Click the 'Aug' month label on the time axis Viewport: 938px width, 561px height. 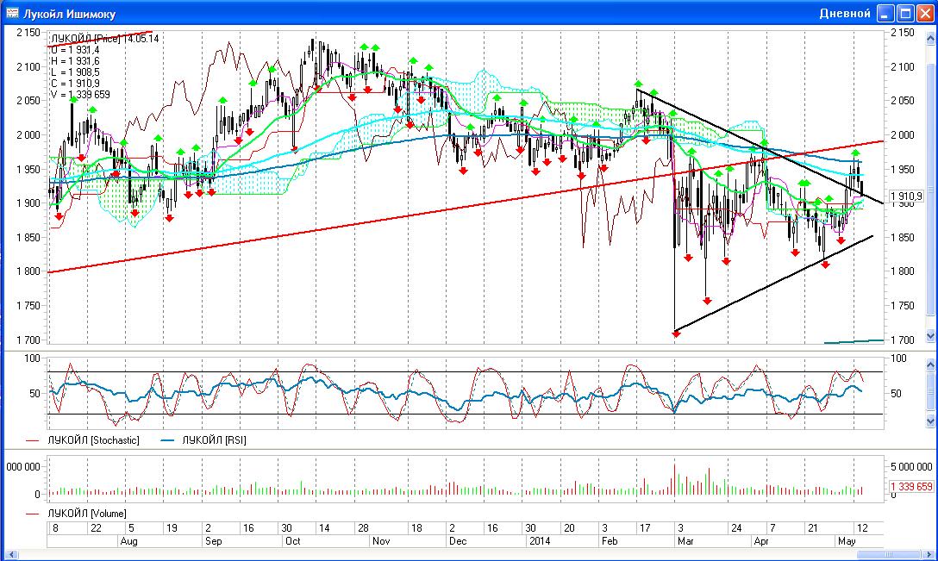(128, 540)
